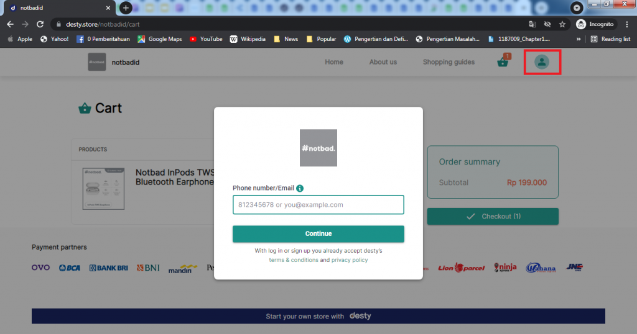Open About us menu item
This screenshot has height=334, width=637.
pyautogui.click(x=383, y=62)
